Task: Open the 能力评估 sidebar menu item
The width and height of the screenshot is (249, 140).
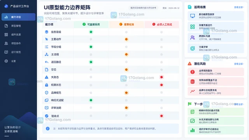Action: coord(18,17)
